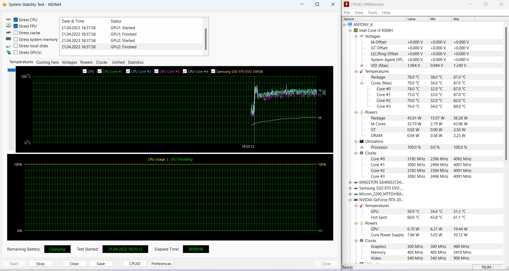Enable the Stress cache checkbox

tap(16, 33)
